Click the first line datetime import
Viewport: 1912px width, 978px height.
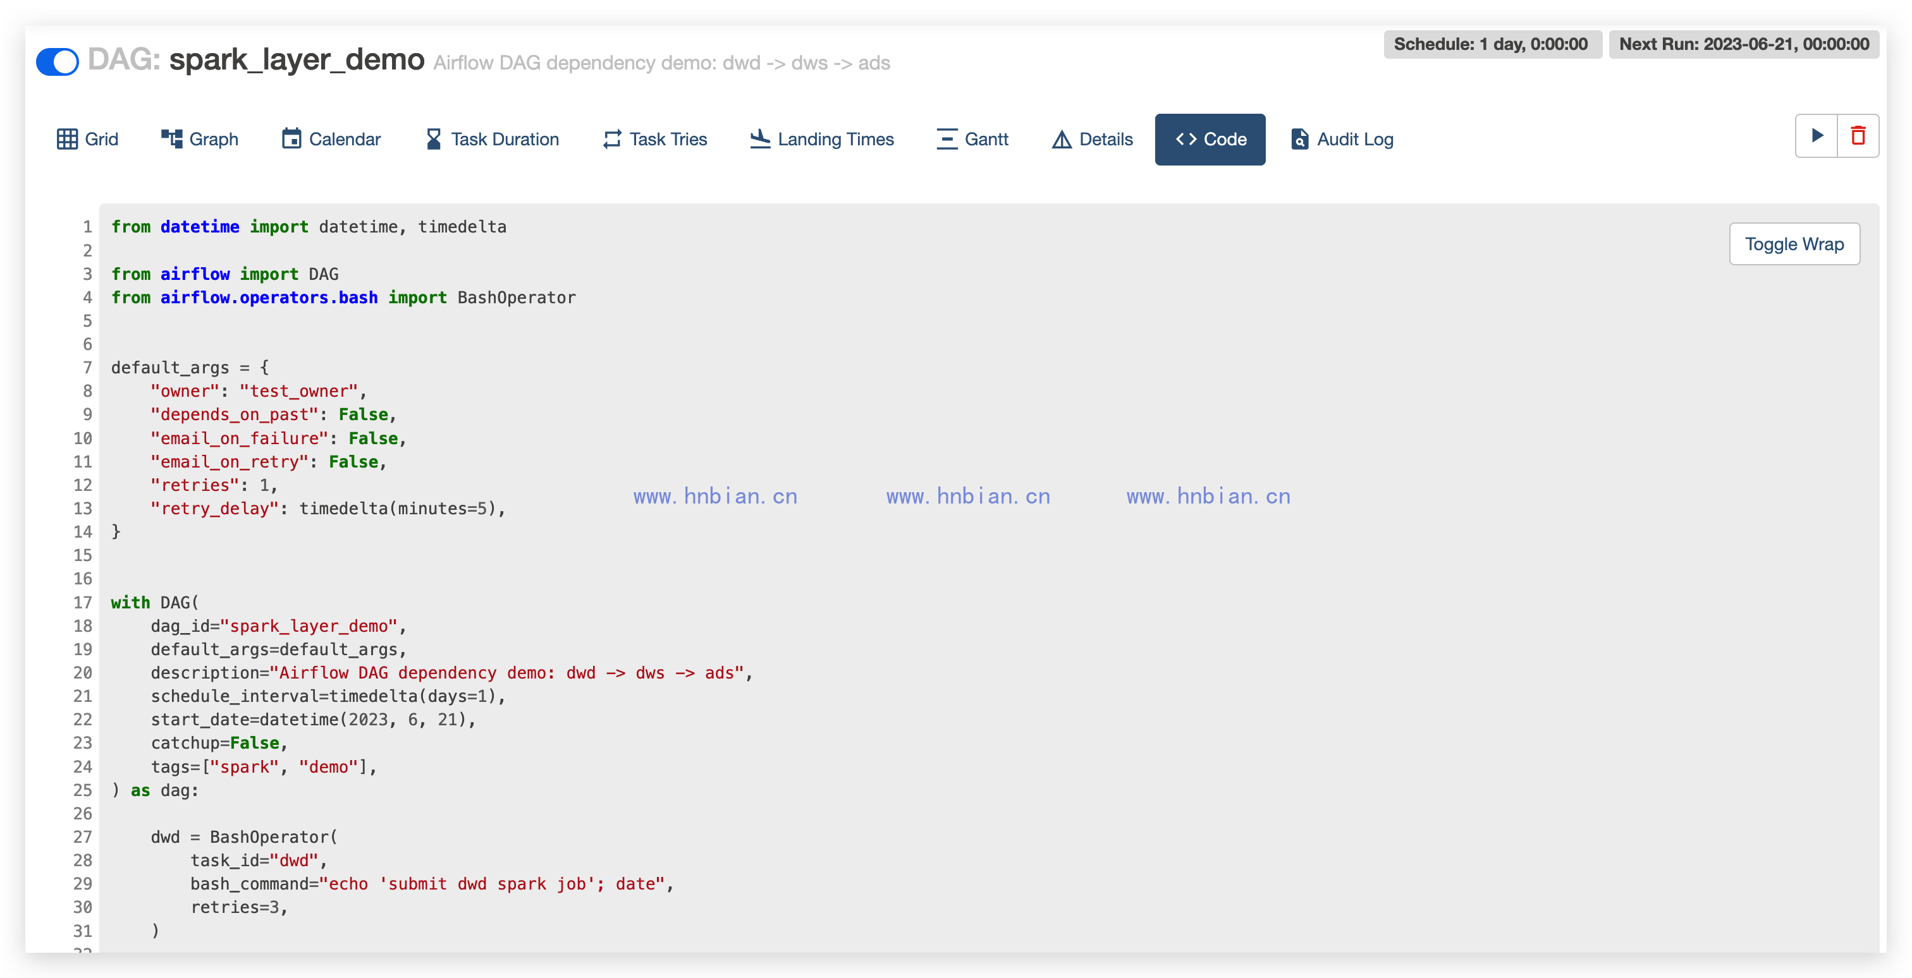[309, 227]
